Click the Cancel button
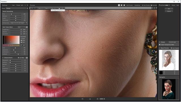Viewport: 181px width, 102px height. 169,11
